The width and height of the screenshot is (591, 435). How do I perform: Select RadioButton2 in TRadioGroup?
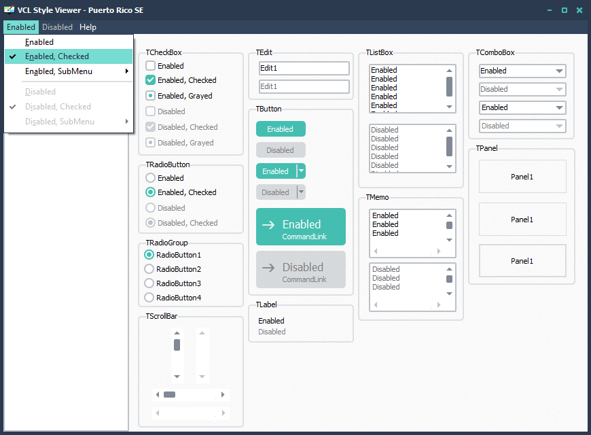coord(149,269)
